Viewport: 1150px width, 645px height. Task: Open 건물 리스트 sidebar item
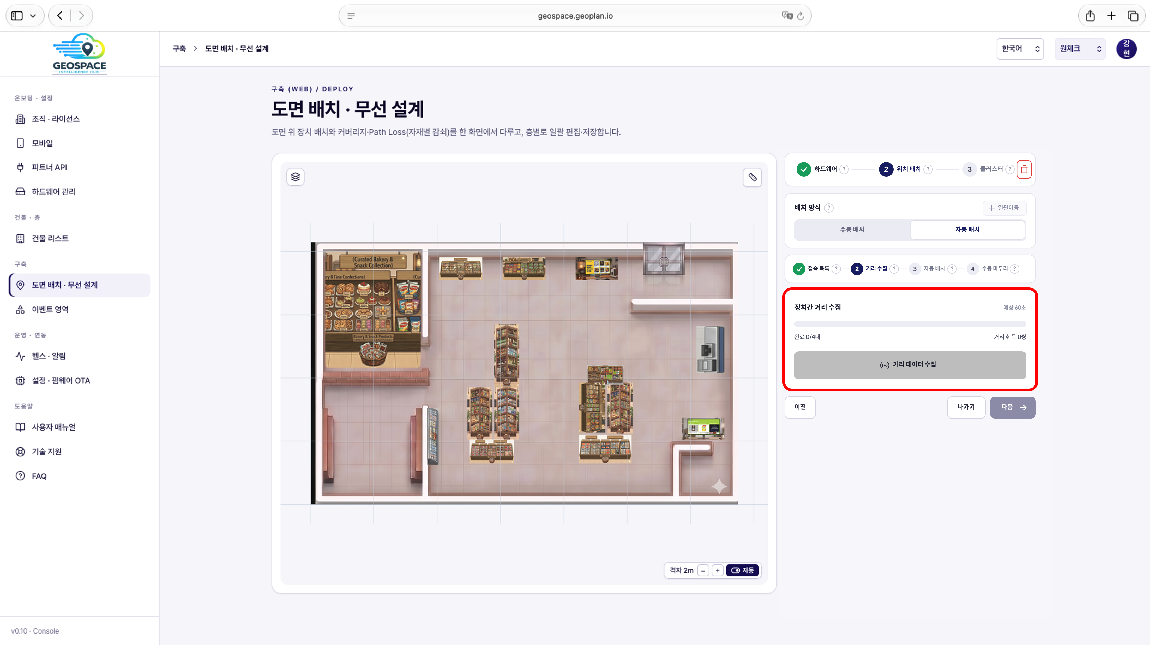[x=80, y=239]
